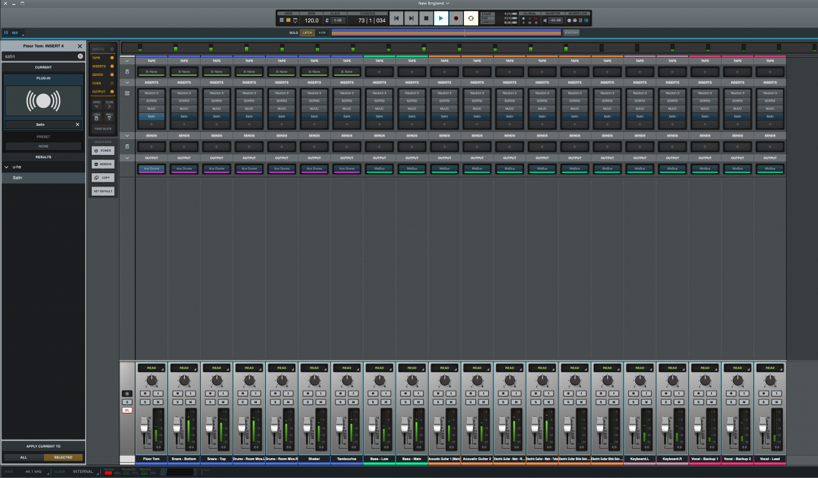The width and height of the screenshot is (818, 478).
Task: Set rows to SMALL size
Action: (x=109, y=117)
